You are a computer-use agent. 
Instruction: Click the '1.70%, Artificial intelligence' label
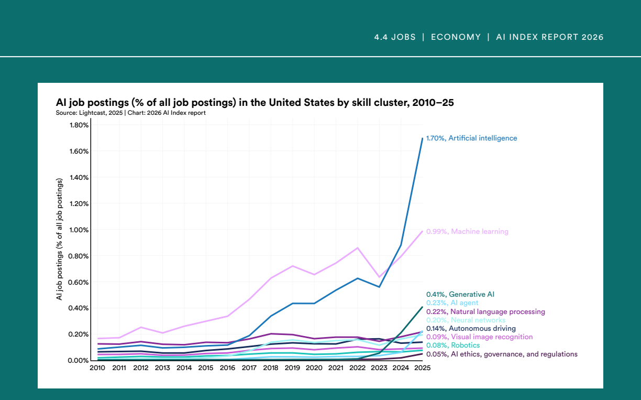[471, 138]
